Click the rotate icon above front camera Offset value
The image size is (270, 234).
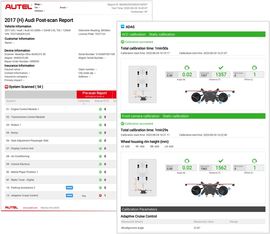[x=254, y=161]
